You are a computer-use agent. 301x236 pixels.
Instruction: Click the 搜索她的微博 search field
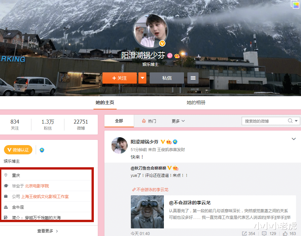[x=266, y=121]
